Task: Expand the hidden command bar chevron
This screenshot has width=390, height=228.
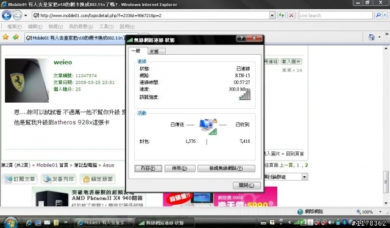Action: tap(387, 34)
